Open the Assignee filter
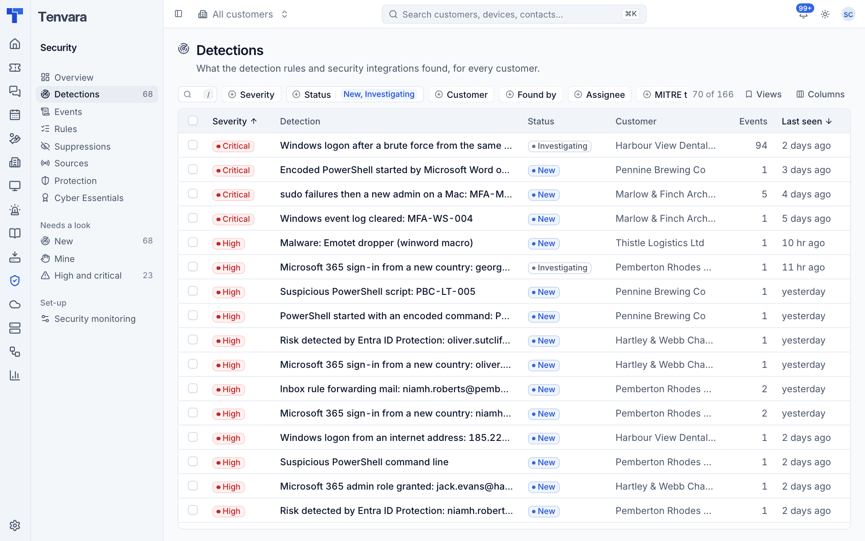865x541 pixels. (600, 94)
